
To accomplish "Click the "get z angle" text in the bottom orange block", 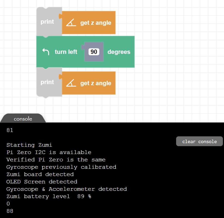I will [96, 83].
